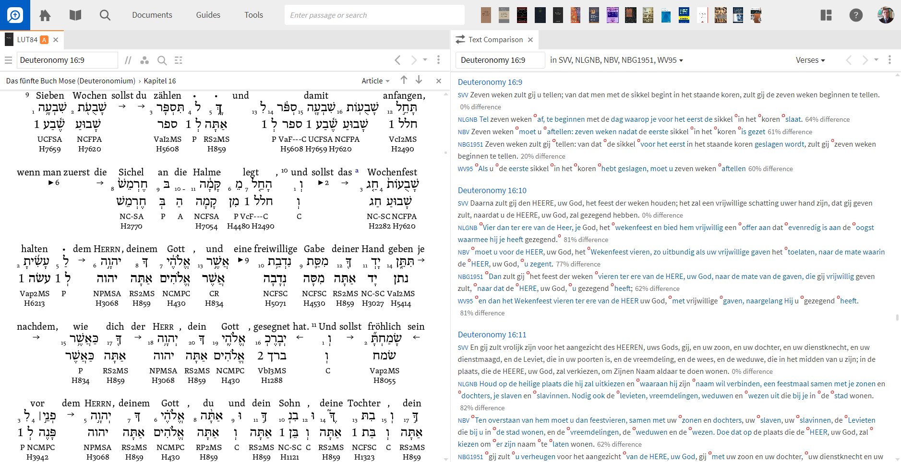Open the orange-red book shortcut thumbnail
The image size is (901, 462).
pos(576,15)
